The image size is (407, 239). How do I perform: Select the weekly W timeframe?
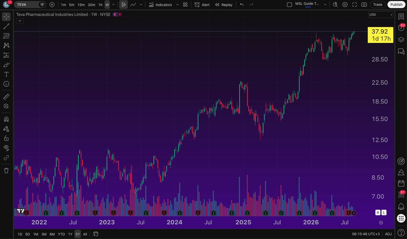[x=107, y=5]
